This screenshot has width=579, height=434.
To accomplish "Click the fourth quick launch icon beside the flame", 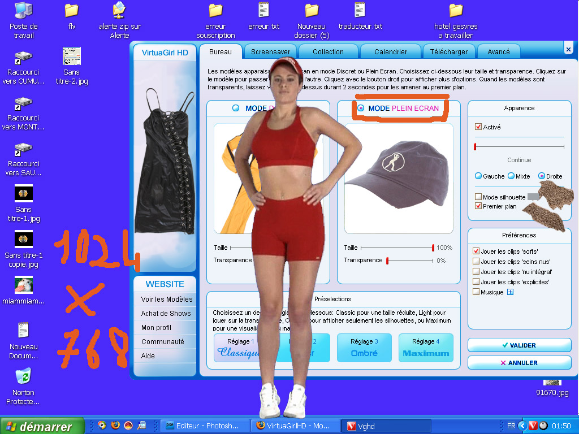I will point(141,426).
